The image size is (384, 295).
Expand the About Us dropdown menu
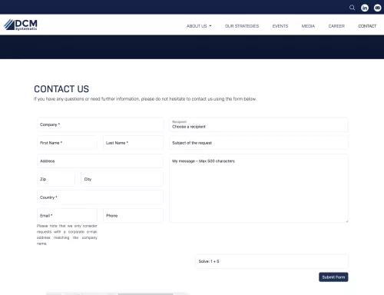pos(199,26)
